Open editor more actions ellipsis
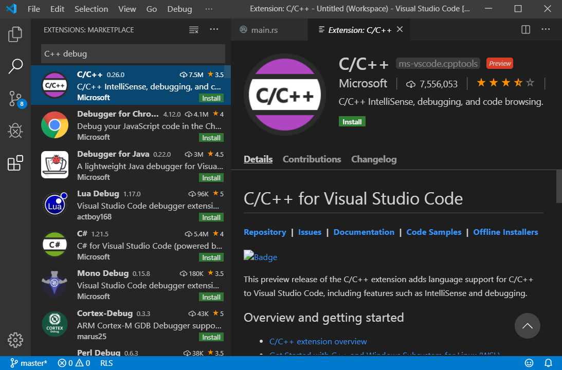The height and width of the screenshot is (370, 562). point(546,29)
